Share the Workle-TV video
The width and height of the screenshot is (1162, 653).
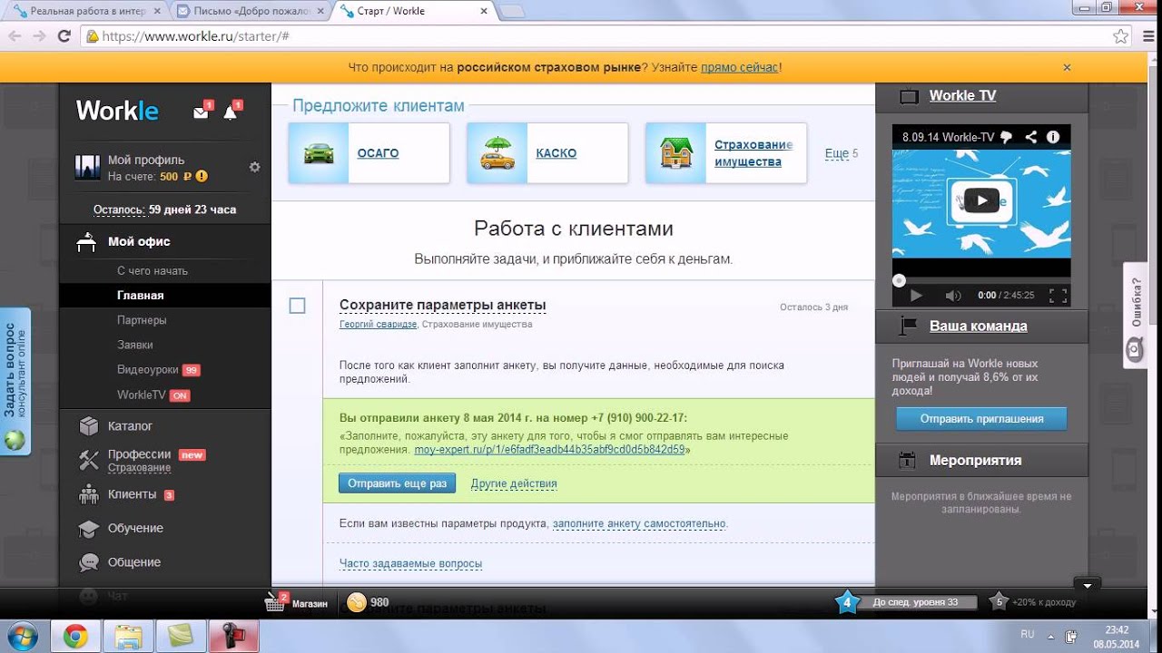[1031, 137]
